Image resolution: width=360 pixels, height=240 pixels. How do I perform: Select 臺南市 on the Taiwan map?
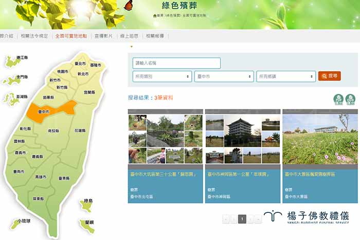click(19, 171)
